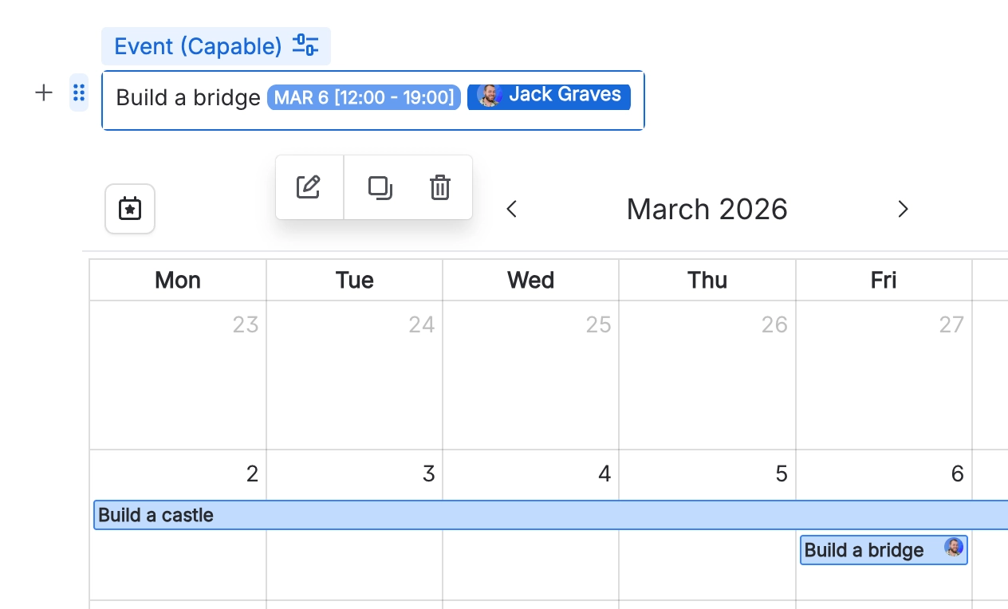
Task: Click the March 2026 month title
Action: coord(707,209)
